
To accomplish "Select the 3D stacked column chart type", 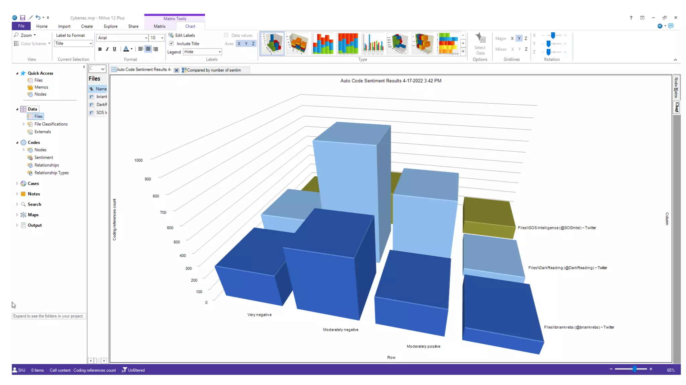I will [297, 44].
